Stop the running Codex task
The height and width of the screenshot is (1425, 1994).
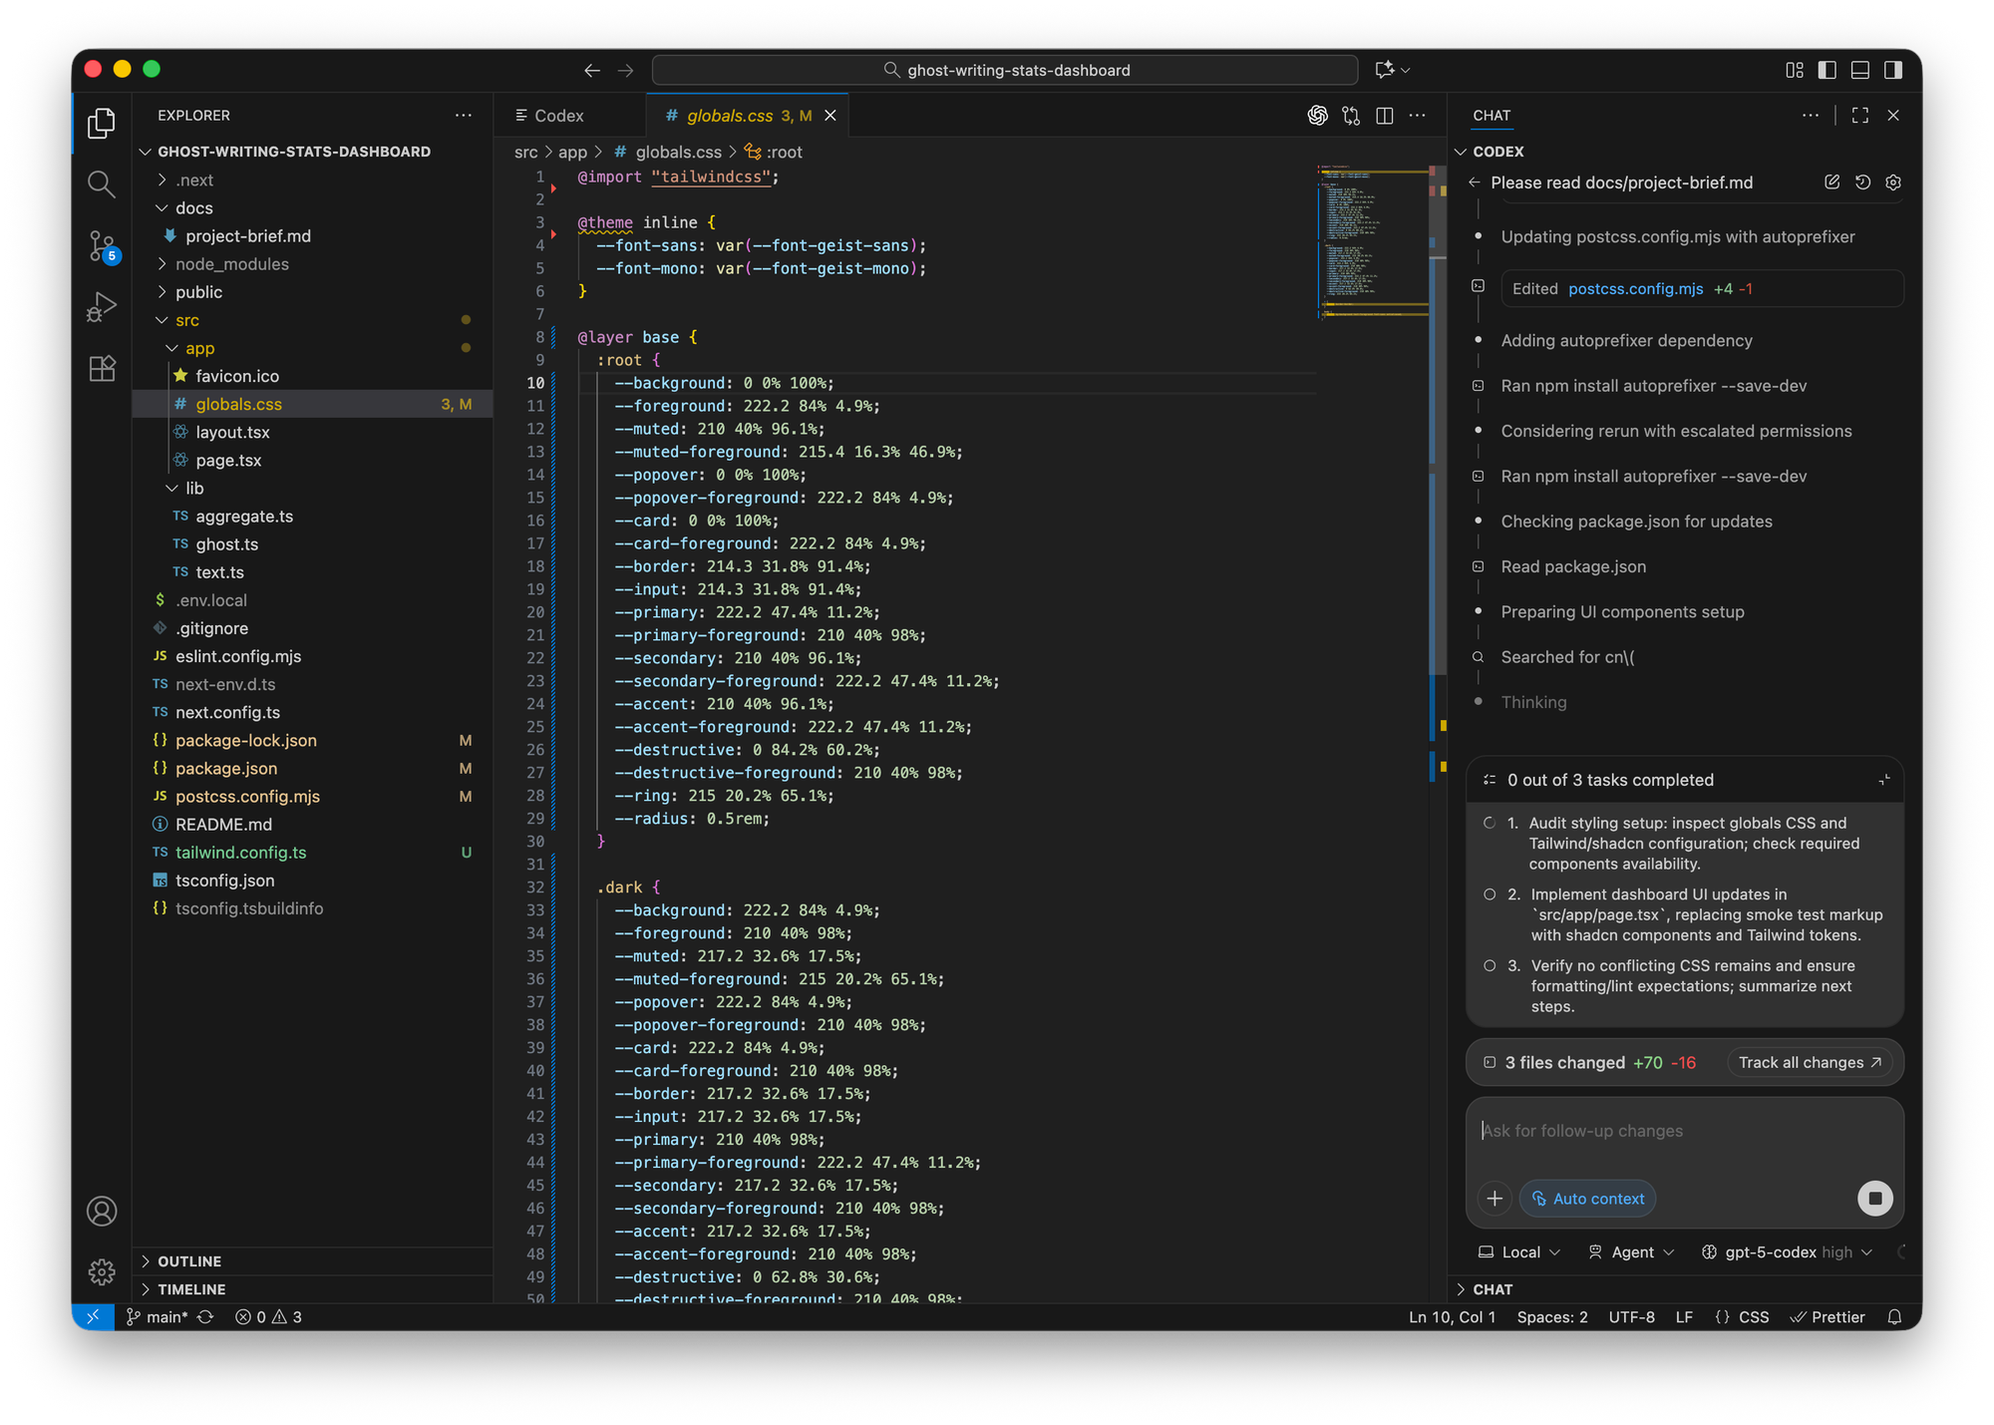[1874, 1198]
